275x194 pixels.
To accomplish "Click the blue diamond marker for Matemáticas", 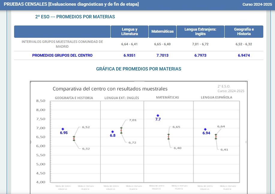I will (158, 115).
